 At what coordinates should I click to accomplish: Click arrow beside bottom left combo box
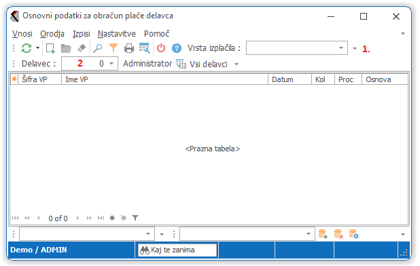pos(162,235)
